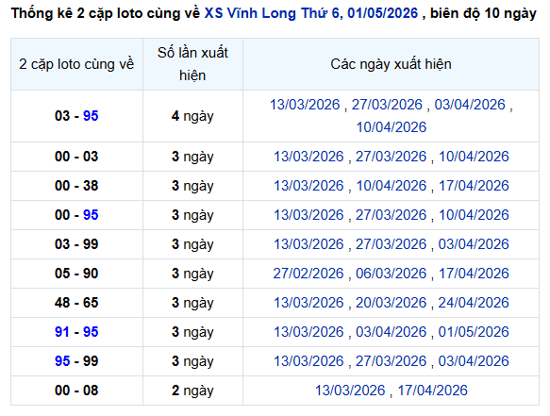Open the 06/03/2026 date link
Screen dimensions: 550x416
tap(392, 274)
